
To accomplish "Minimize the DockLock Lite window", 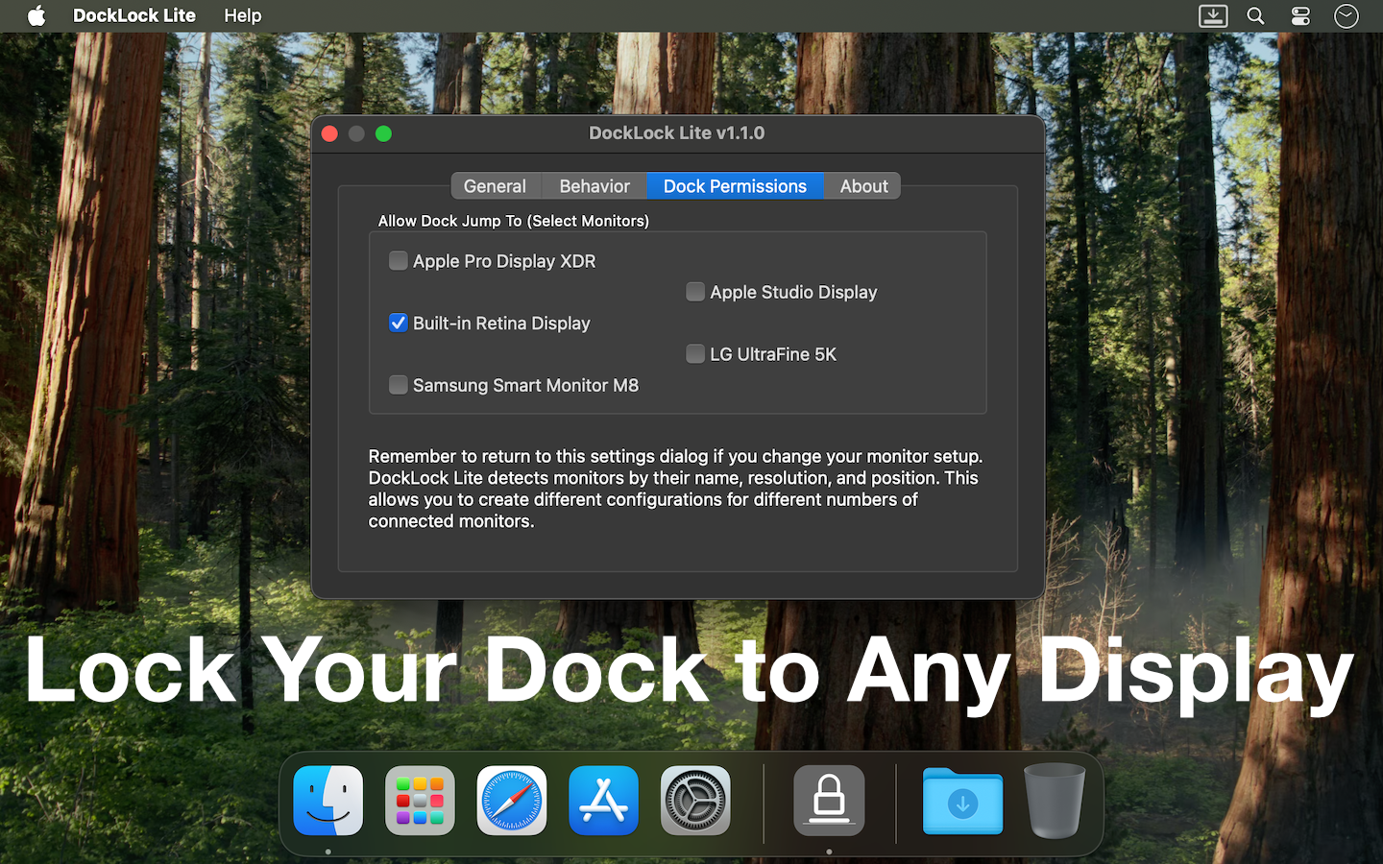I will (356, 133).
